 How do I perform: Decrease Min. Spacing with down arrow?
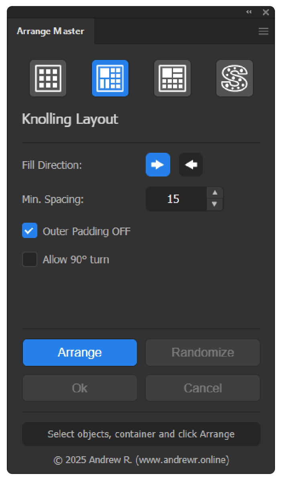pos(215,204)
